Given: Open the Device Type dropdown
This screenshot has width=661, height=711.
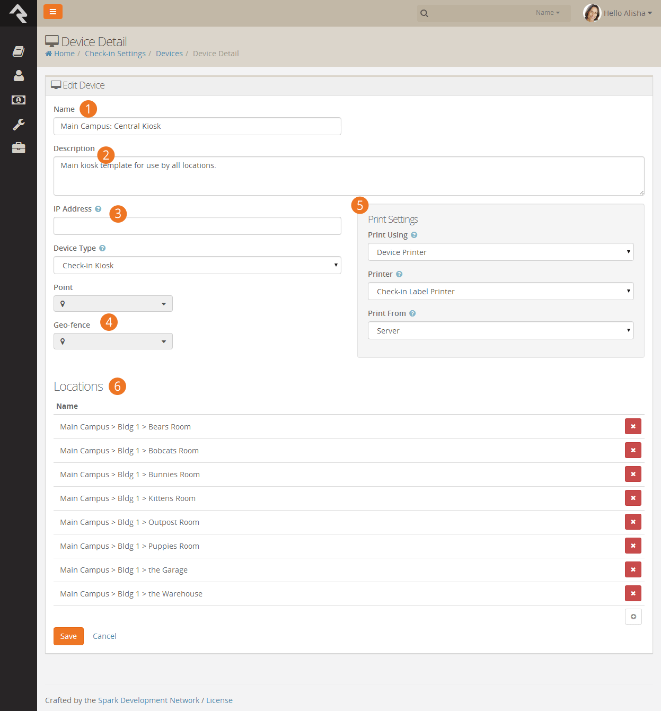Looking at the screenshot, I should click(197, 265).
